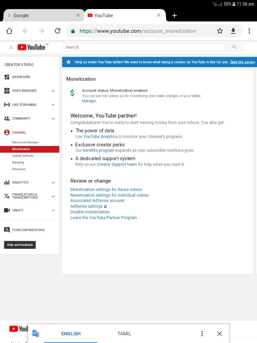The image size is (257, 343).
Task: Reload the page with refresh icon
Action: pyautogui.click(x=58, y=31)
